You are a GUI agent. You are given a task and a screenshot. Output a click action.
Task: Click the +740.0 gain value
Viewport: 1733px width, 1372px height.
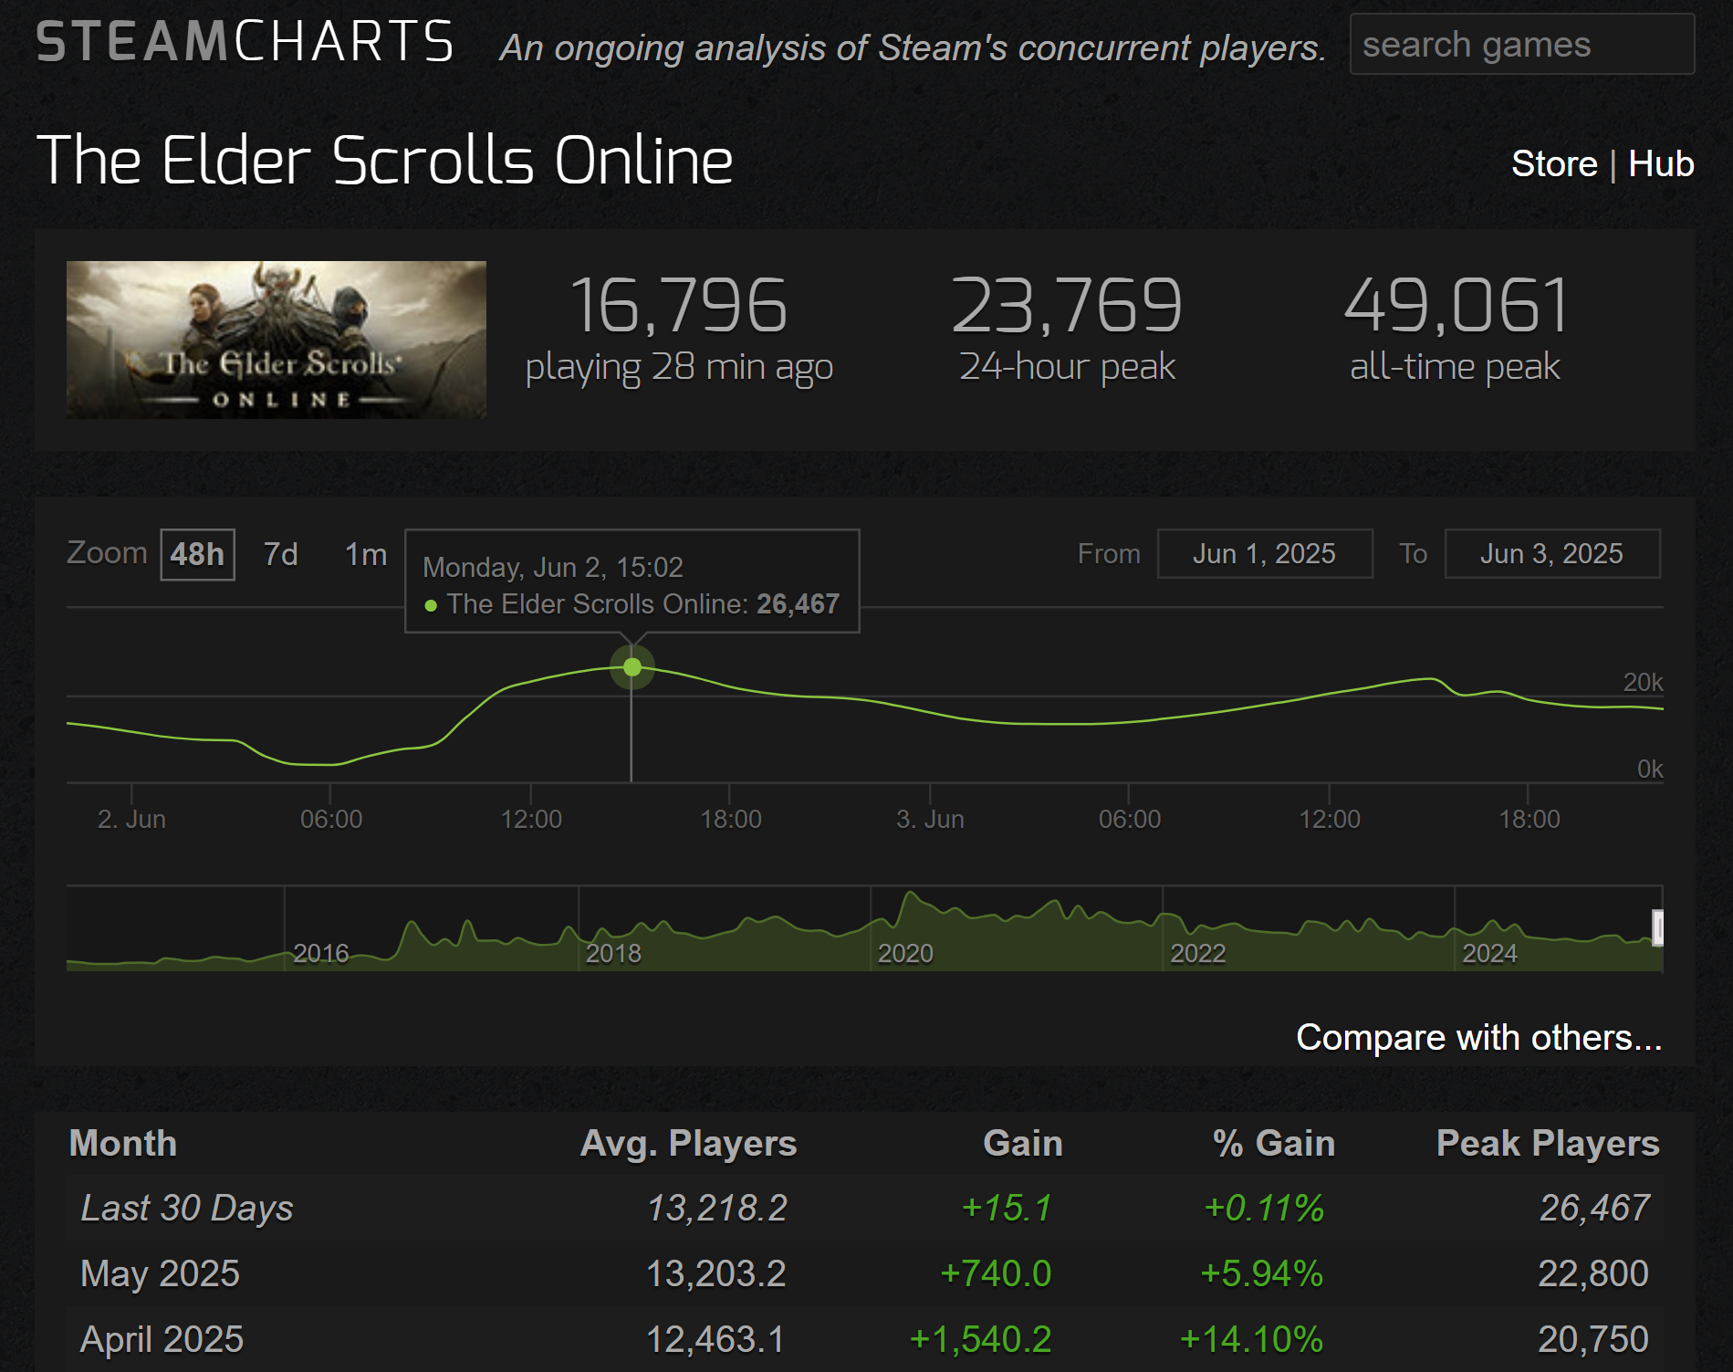996,1274
